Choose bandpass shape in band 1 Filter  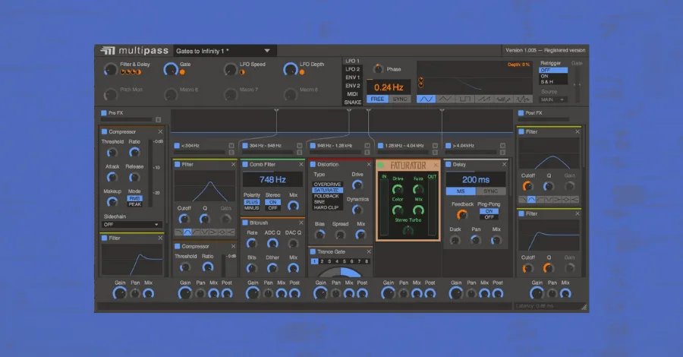pos(187,232)
